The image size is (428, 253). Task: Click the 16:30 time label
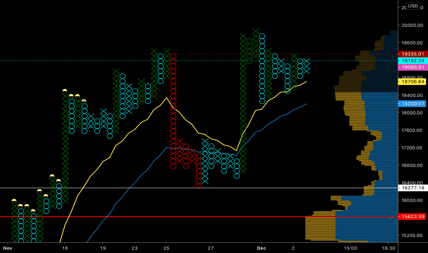coord(388,248)
